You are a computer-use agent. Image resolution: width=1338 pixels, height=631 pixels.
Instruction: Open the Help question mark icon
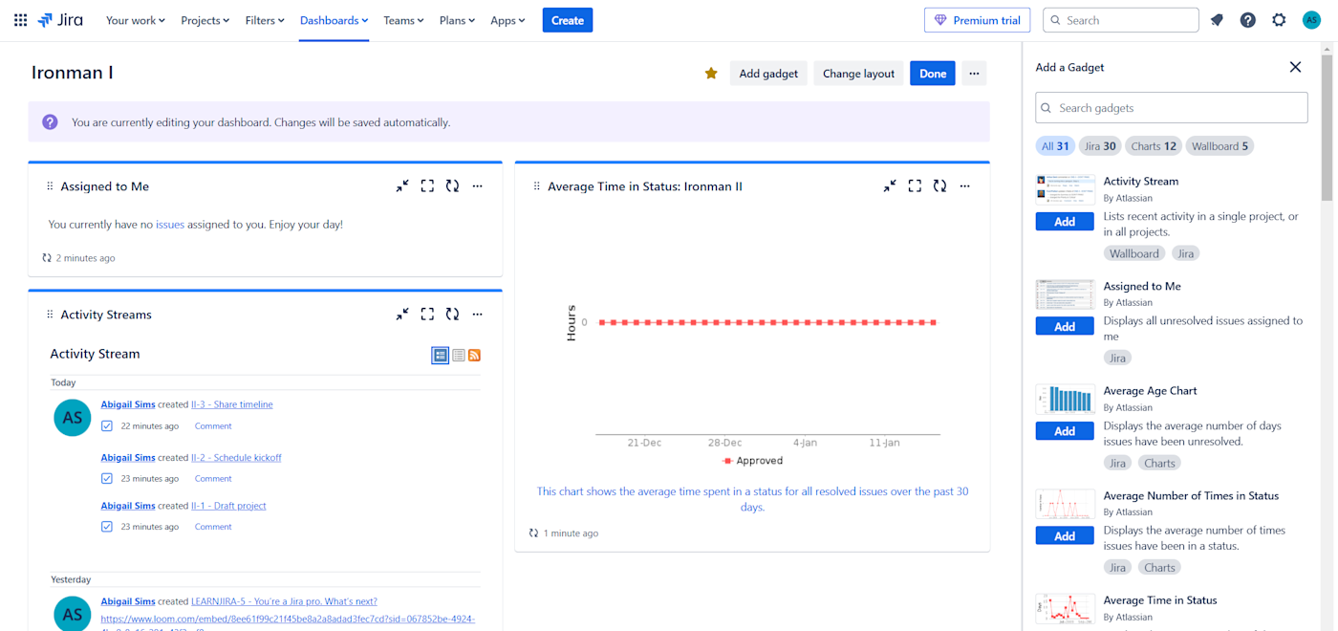[x=1248, y=20]
